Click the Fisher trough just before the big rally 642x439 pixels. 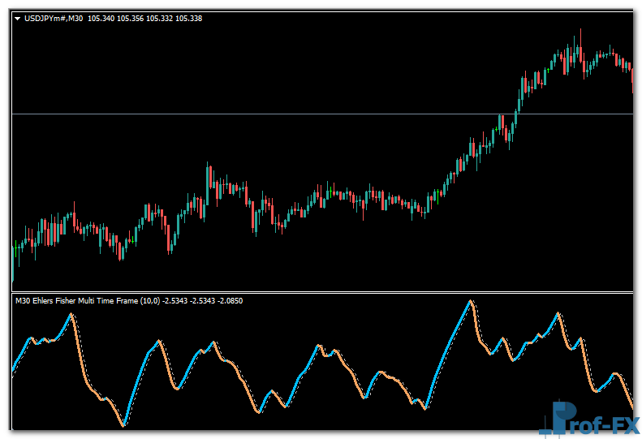click(424, 407)
